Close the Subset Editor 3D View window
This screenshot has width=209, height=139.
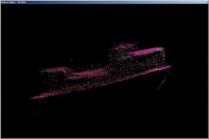click(206, 2)
